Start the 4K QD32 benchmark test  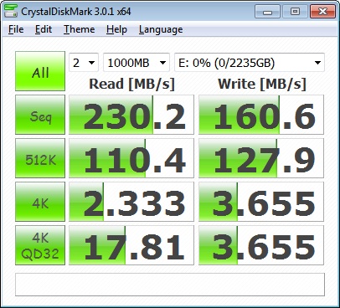40,245
